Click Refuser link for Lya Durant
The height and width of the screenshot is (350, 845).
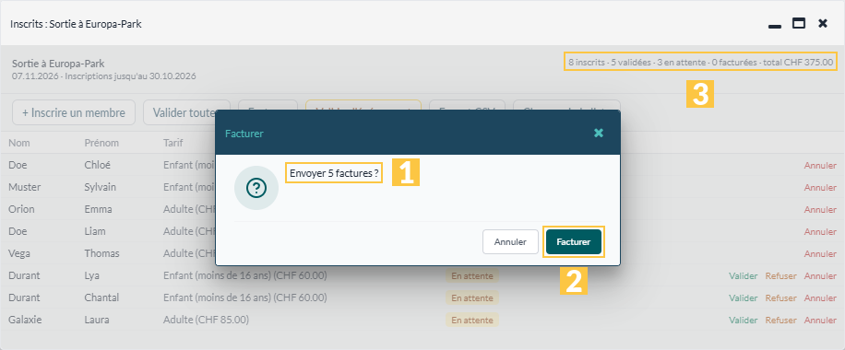pyautogui.click(x=780, y=275)
